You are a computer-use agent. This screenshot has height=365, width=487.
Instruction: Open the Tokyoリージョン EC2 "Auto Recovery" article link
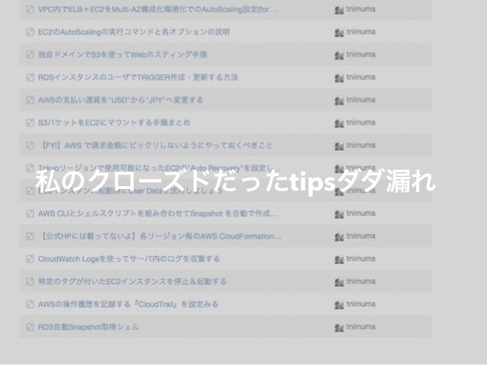pos(160,168)
